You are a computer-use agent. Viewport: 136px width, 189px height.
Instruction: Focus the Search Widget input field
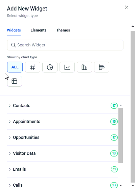coord(65,45)
